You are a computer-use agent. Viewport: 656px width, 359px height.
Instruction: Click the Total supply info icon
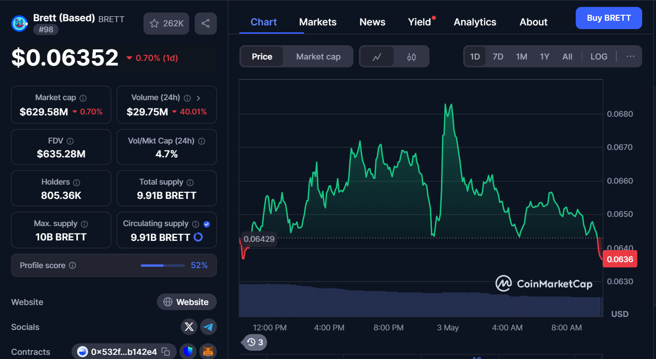point(190,183)
